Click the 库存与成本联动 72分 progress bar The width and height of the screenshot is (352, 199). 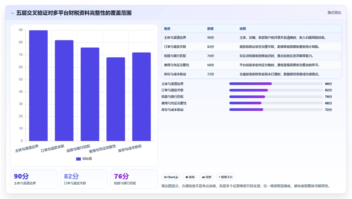276,110
